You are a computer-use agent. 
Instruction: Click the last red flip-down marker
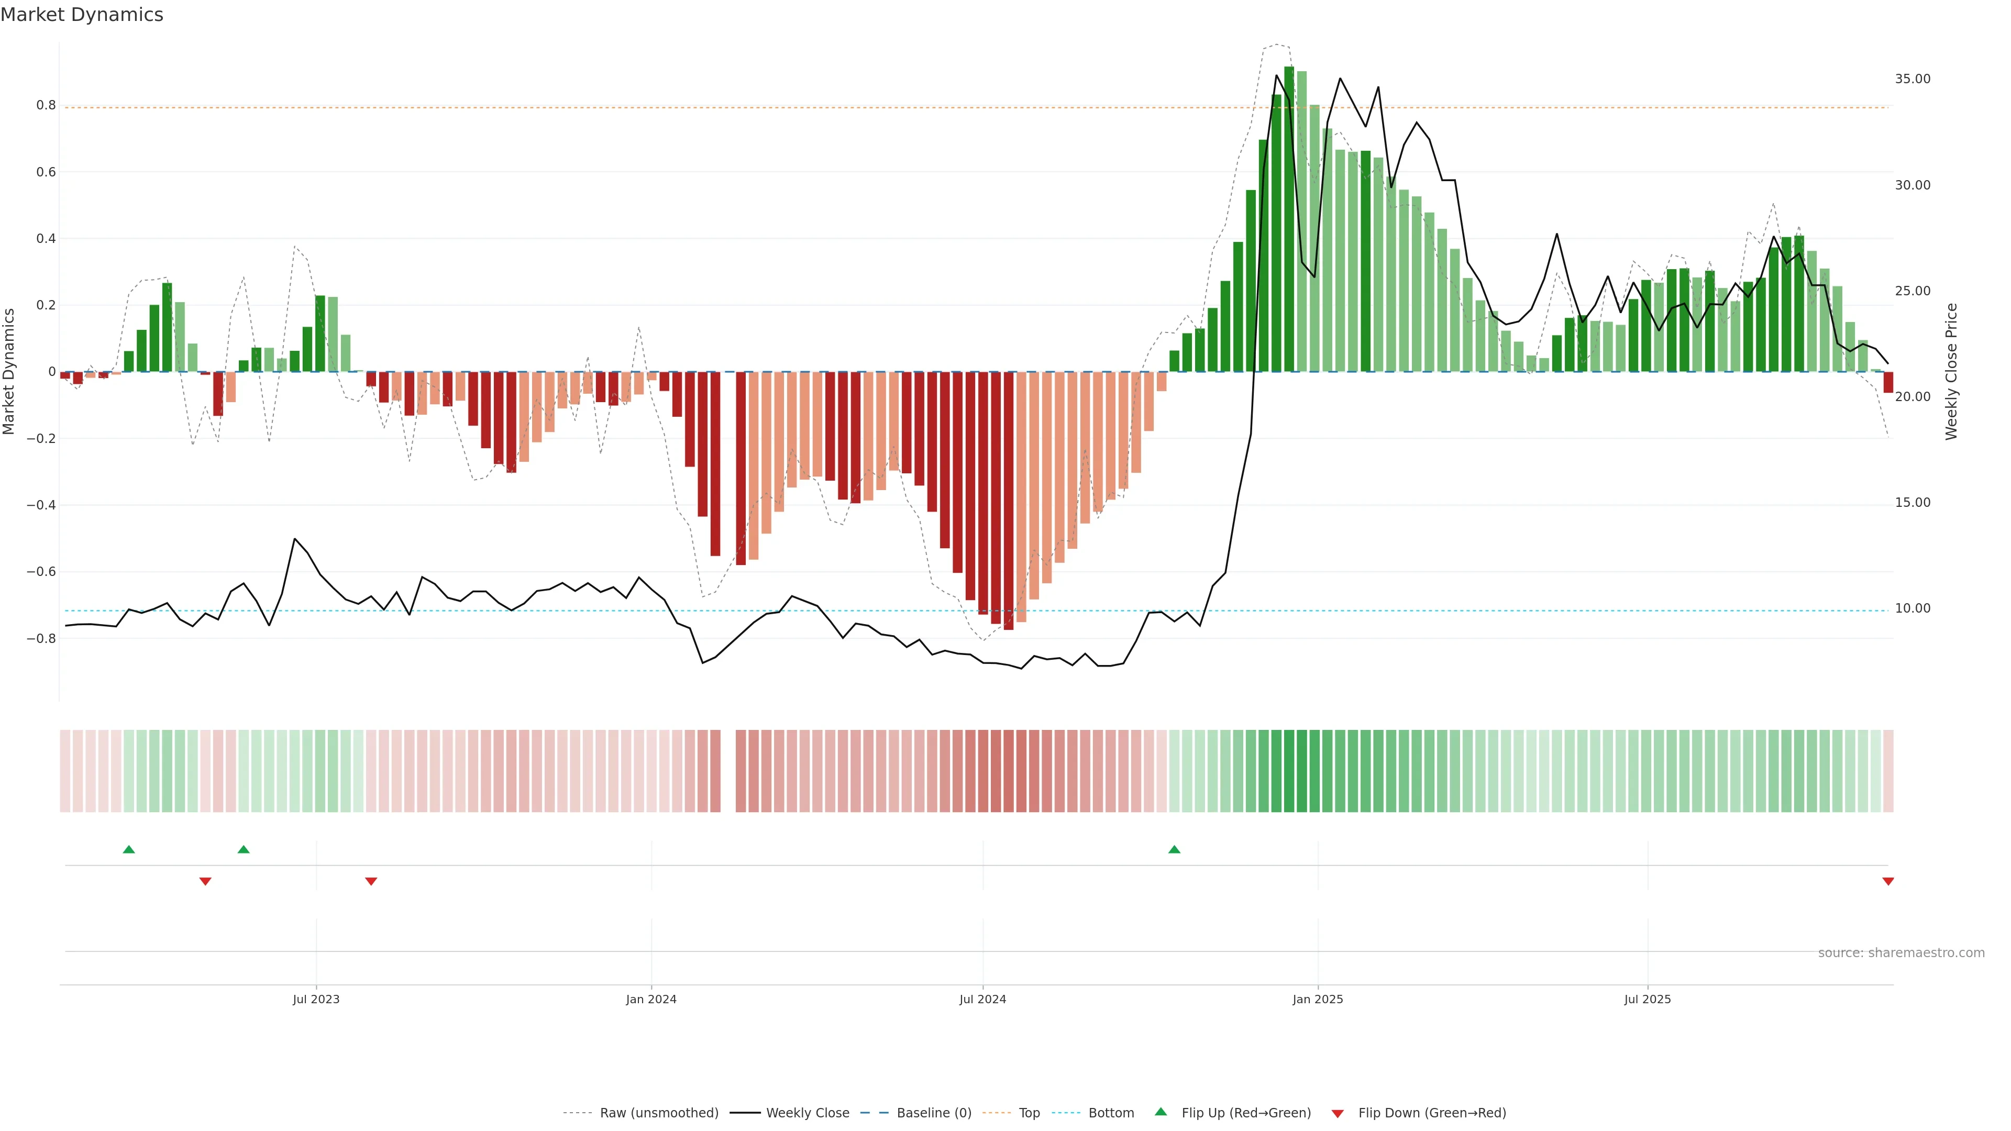(1887, 881)
